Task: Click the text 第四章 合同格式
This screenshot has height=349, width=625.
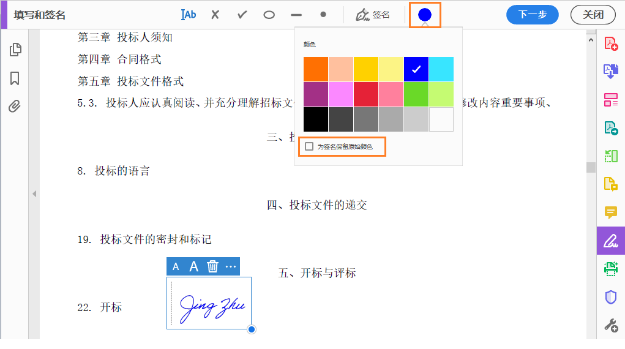Action: (x=119, y=59)
